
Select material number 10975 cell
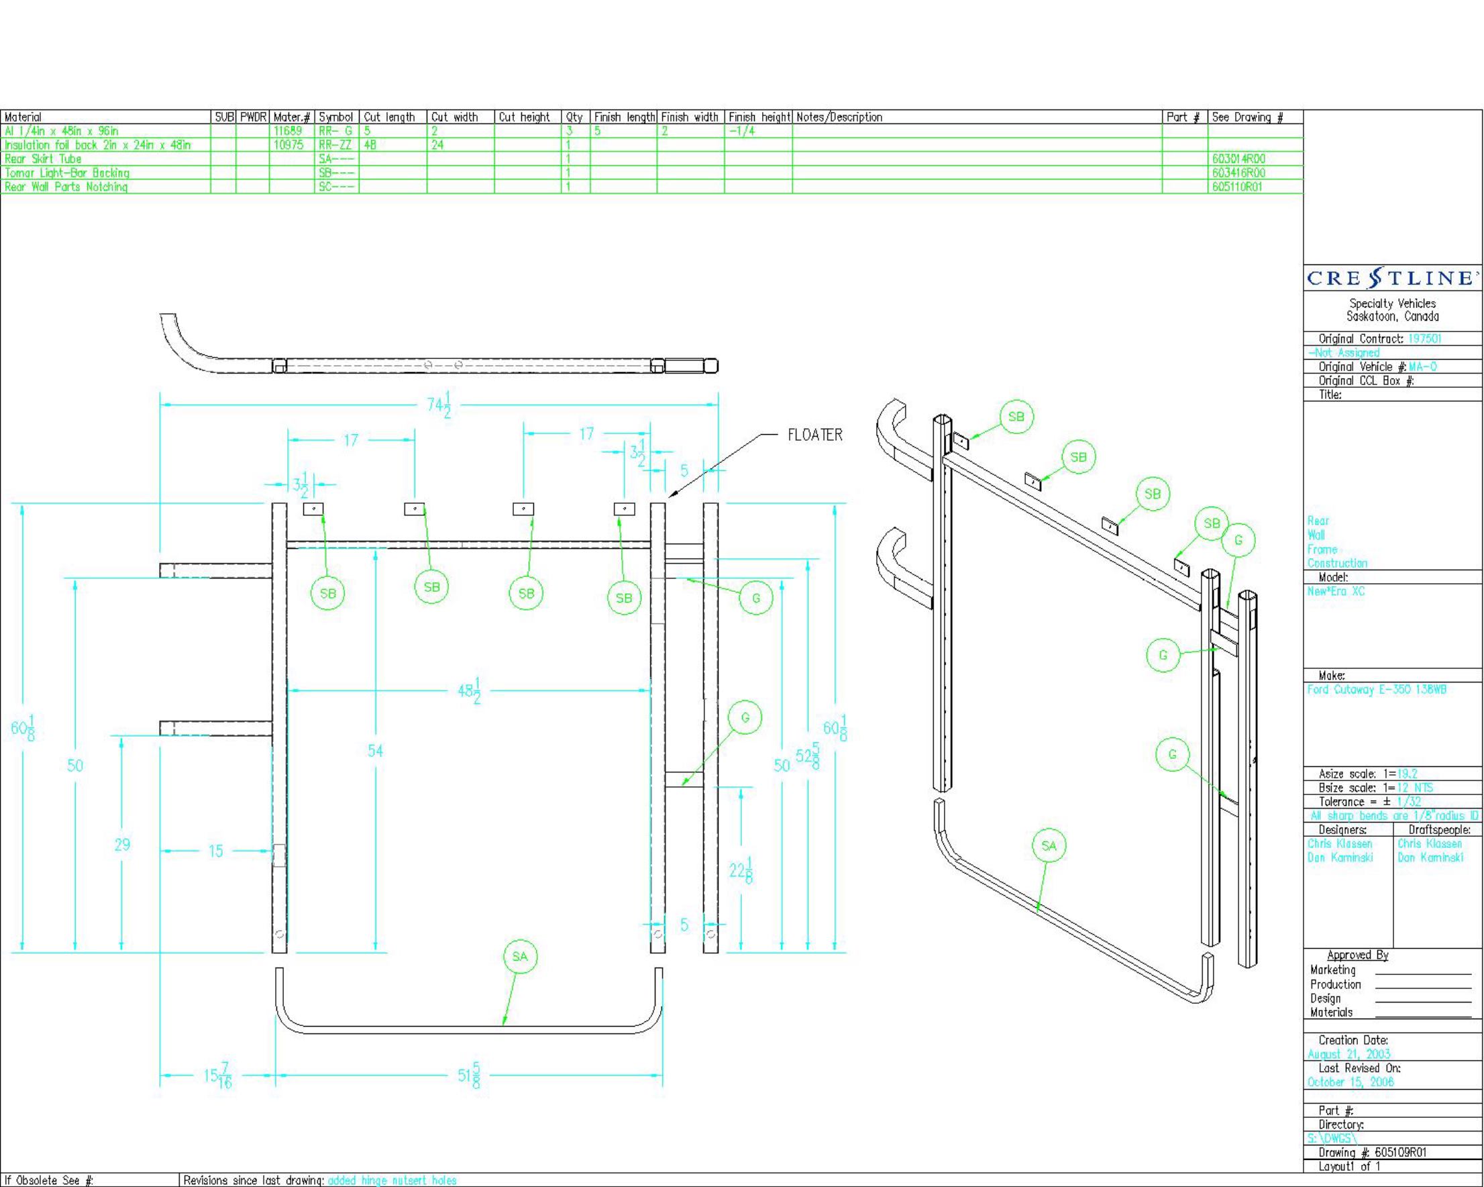(x=292, y=144)
